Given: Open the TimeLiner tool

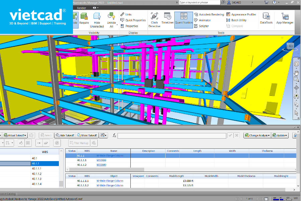Looking at the screenshot, I should coord(168,18).
